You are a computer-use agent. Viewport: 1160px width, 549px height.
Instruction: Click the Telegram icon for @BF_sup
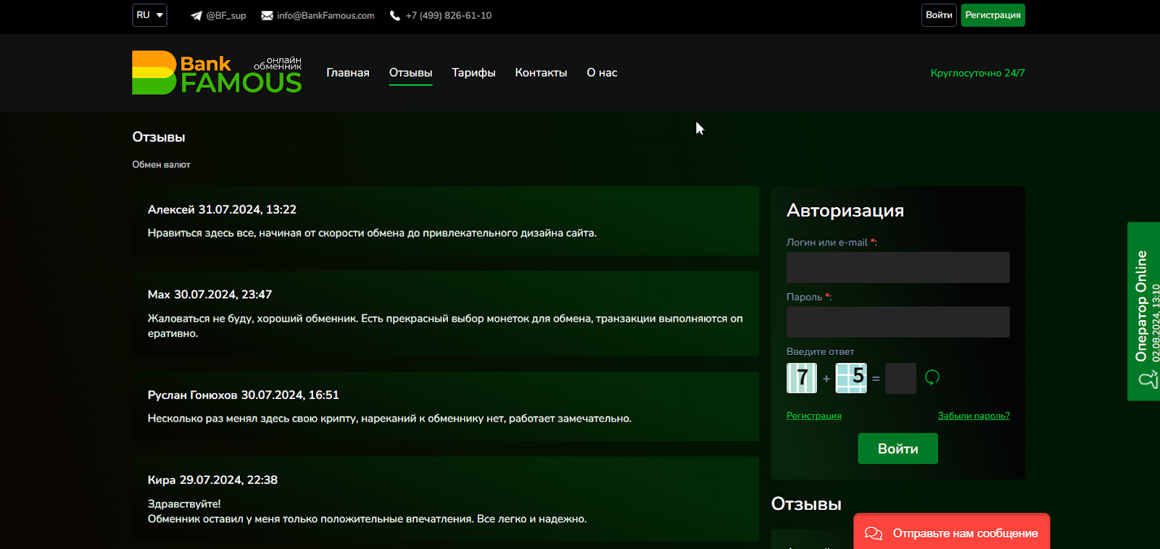coord(196,16)
